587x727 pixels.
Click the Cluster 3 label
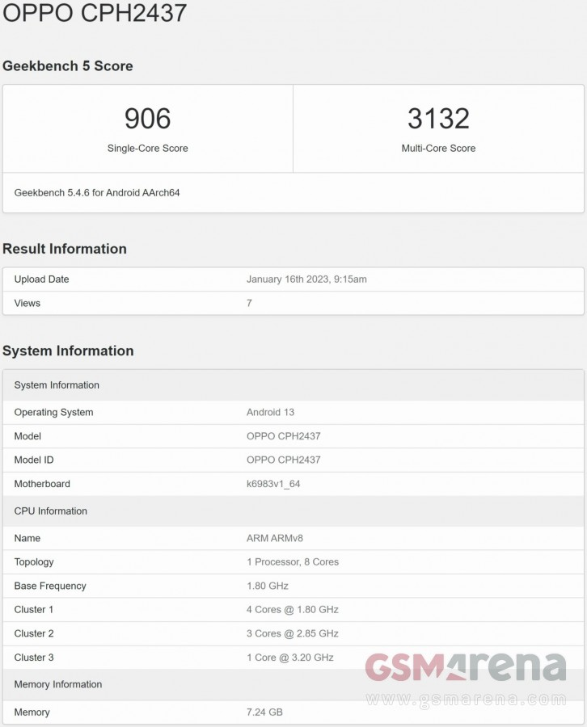tap(34, 658)
